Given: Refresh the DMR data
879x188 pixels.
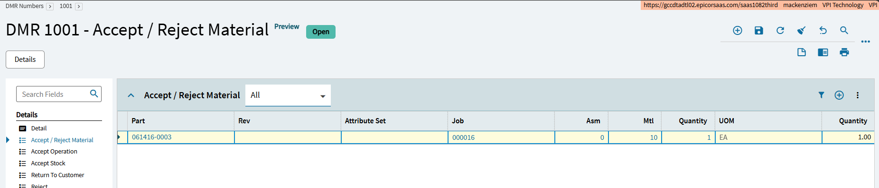Looking at the screenshot, I should (780, 30).
